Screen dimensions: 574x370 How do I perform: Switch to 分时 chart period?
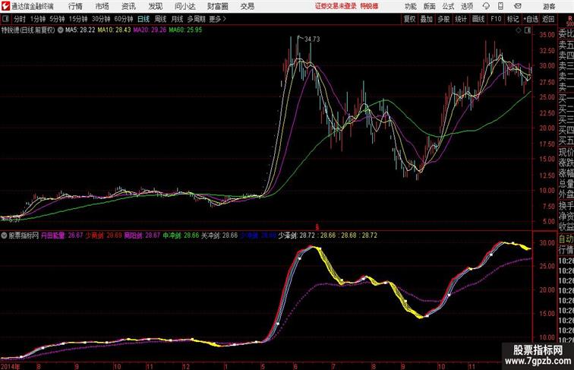pyautogui.click(x=20, y=19)
